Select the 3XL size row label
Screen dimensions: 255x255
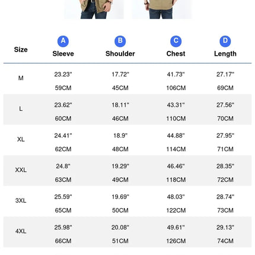(x=21, y=200)
